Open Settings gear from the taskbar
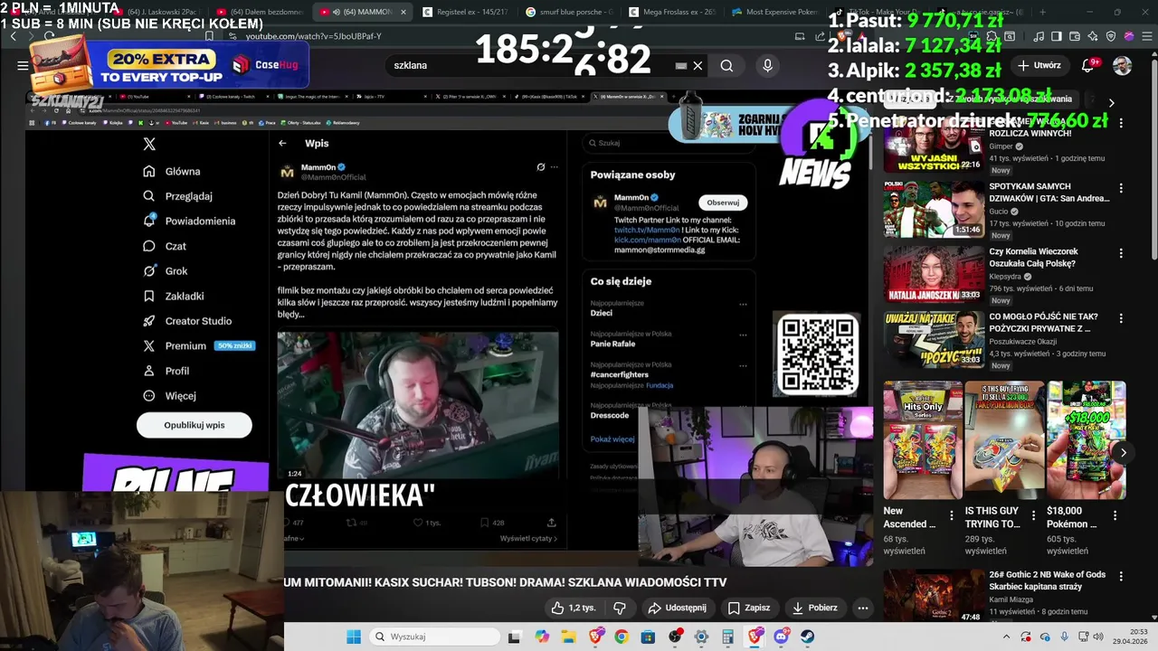This screenshot has width=1158, height=651. (x=701, y=637)
